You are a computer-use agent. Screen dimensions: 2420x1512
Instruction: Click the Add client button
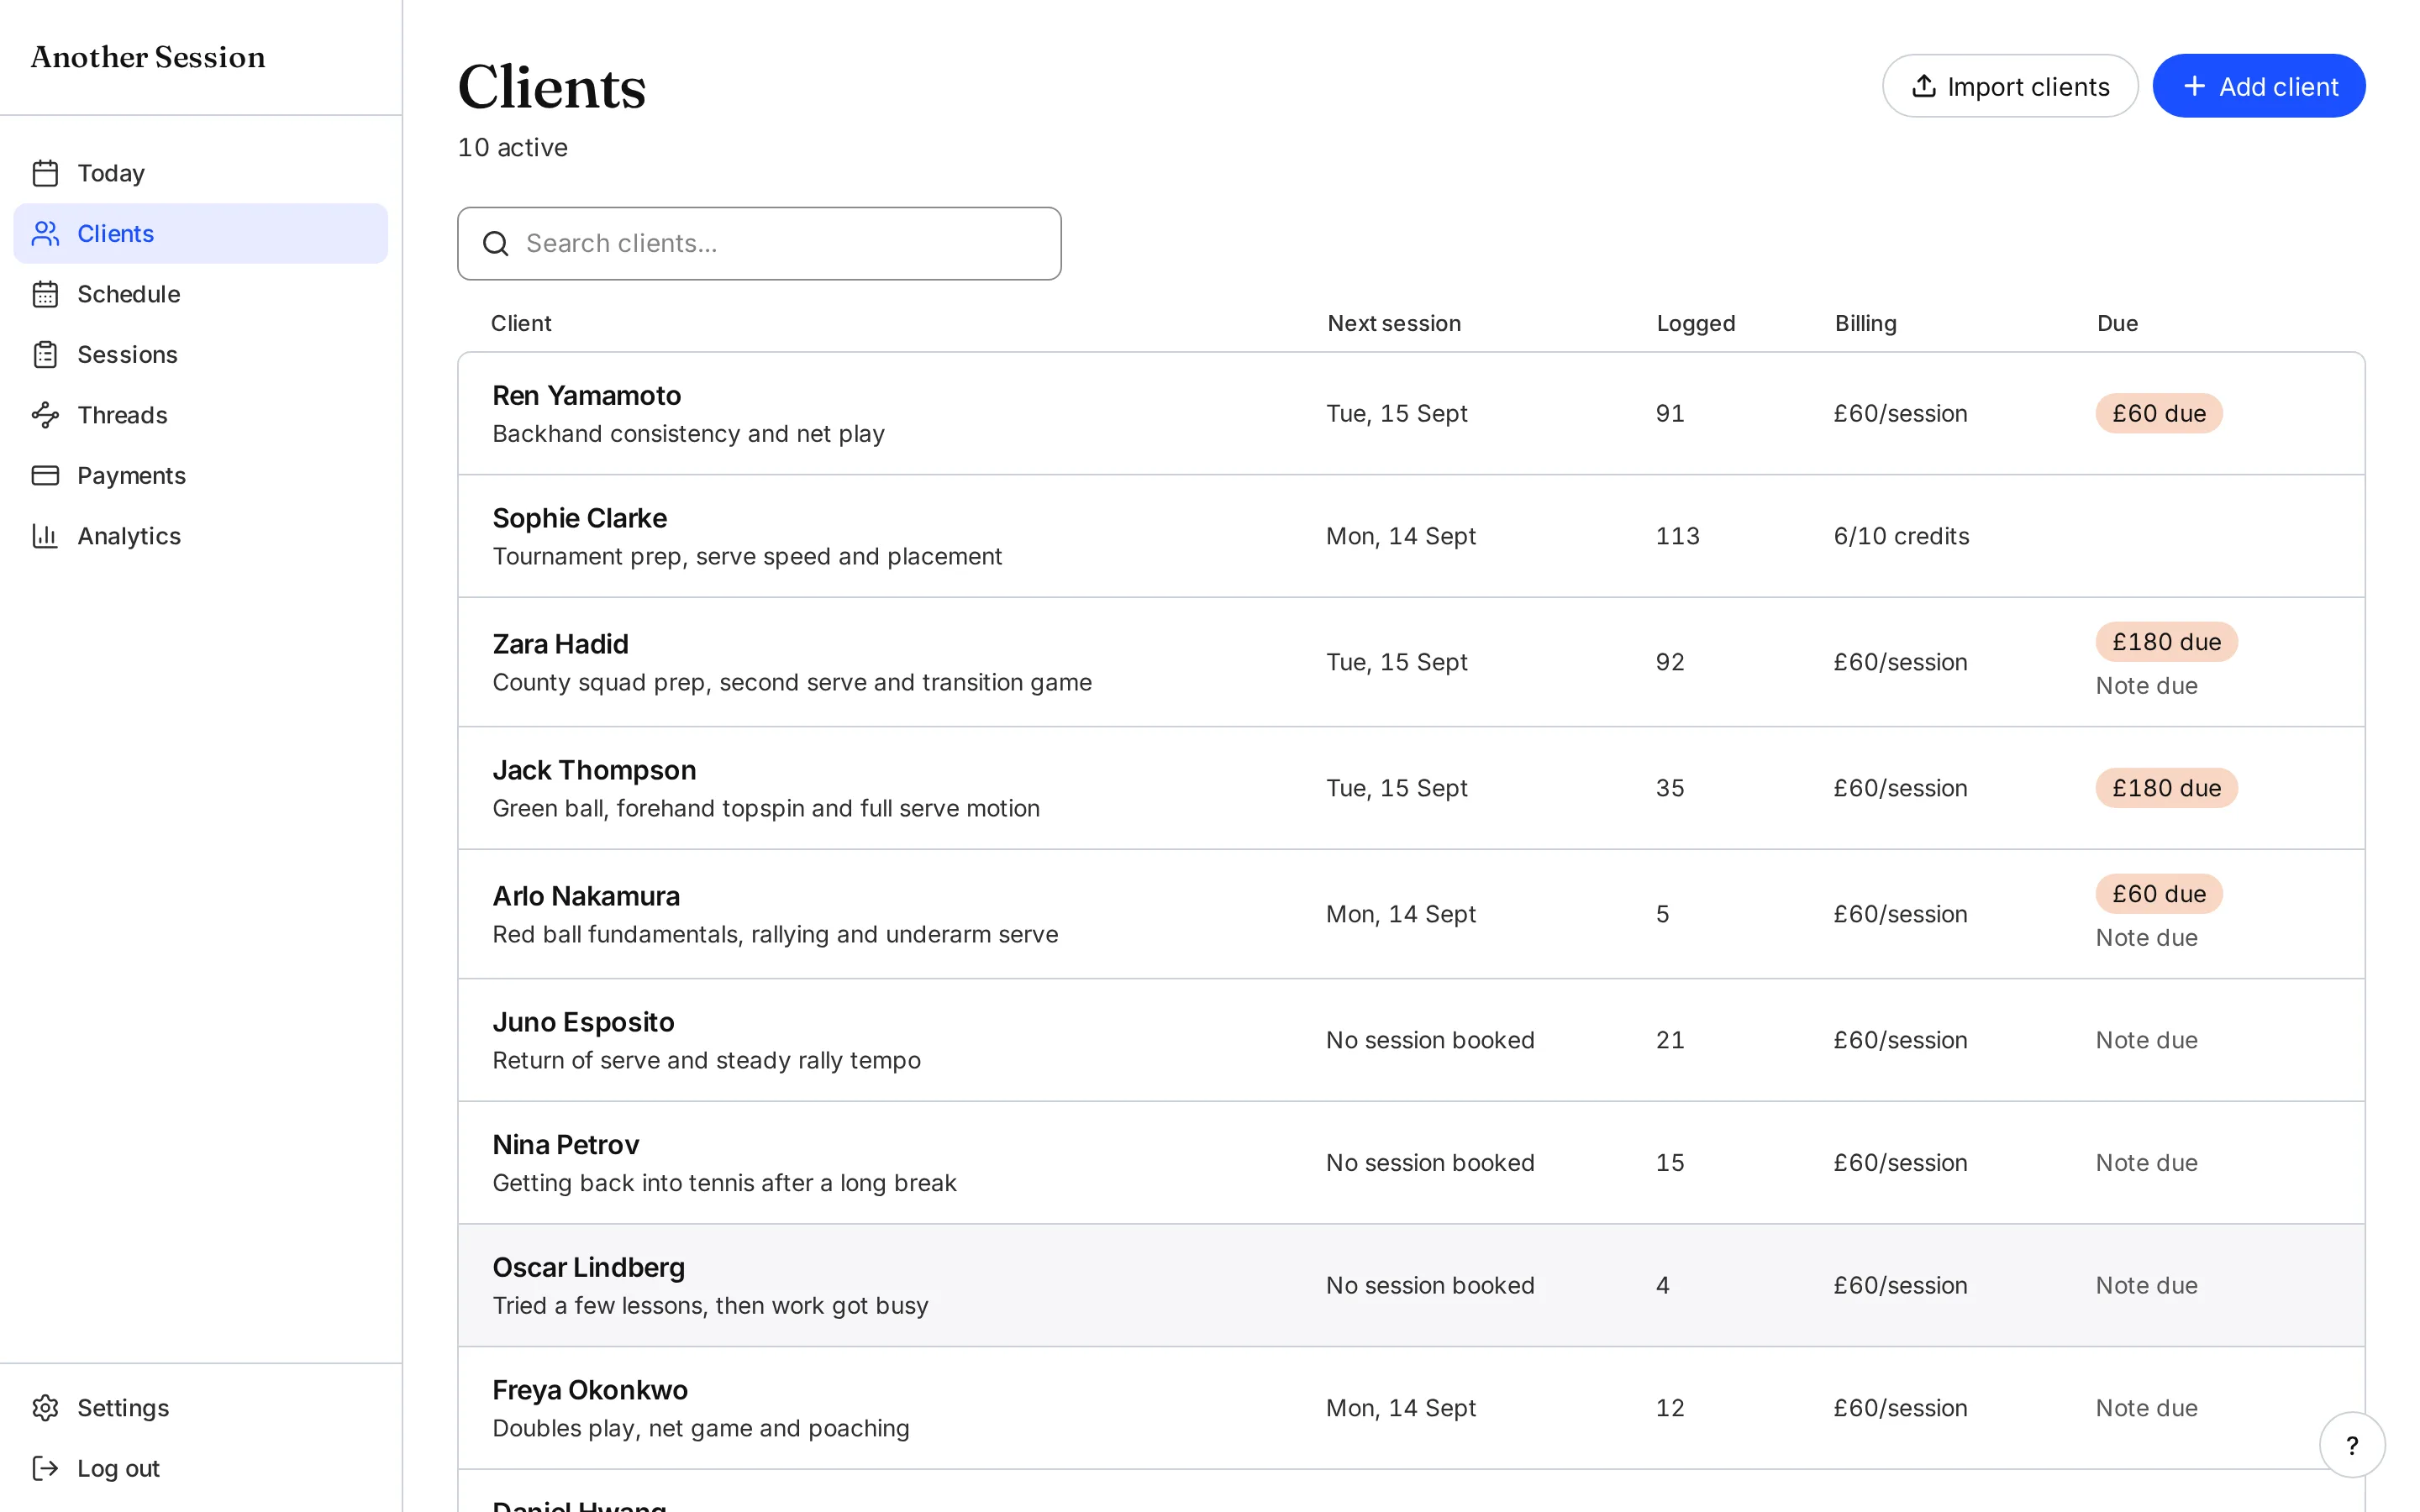2259,86
